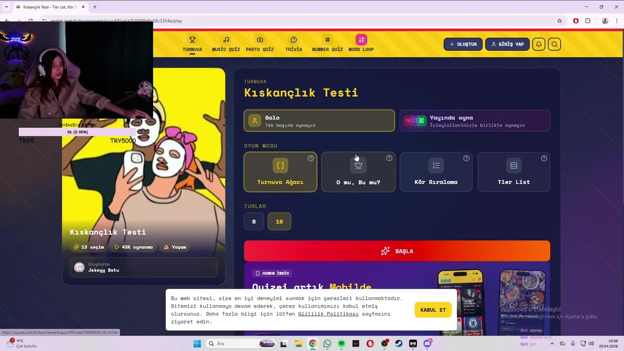Viewport: 624px width, 351px height.
Task: Choose Turnuva Ağacı game mode
Action: click(x=280, y=172)
